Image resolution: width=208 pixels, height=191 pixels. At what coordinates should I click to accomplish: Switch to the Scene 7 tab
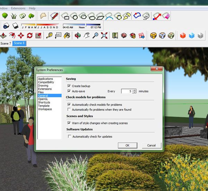pos(6,43)
